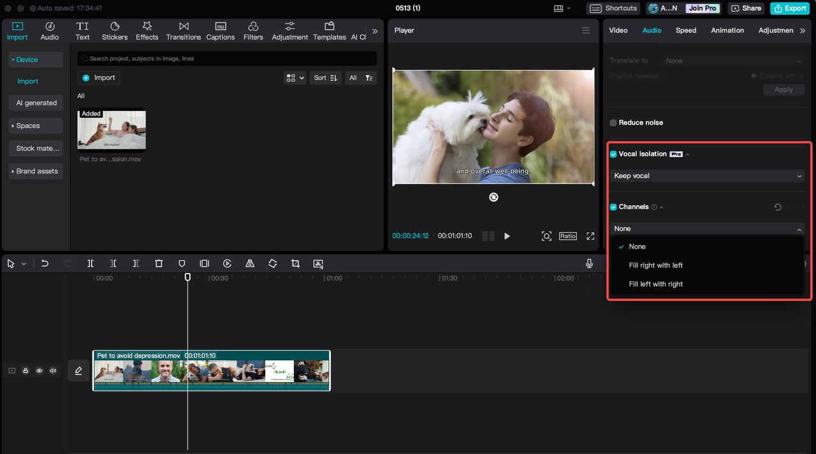
Task: Click the rotate handle below the preview
Action: (x=493, y=197)
